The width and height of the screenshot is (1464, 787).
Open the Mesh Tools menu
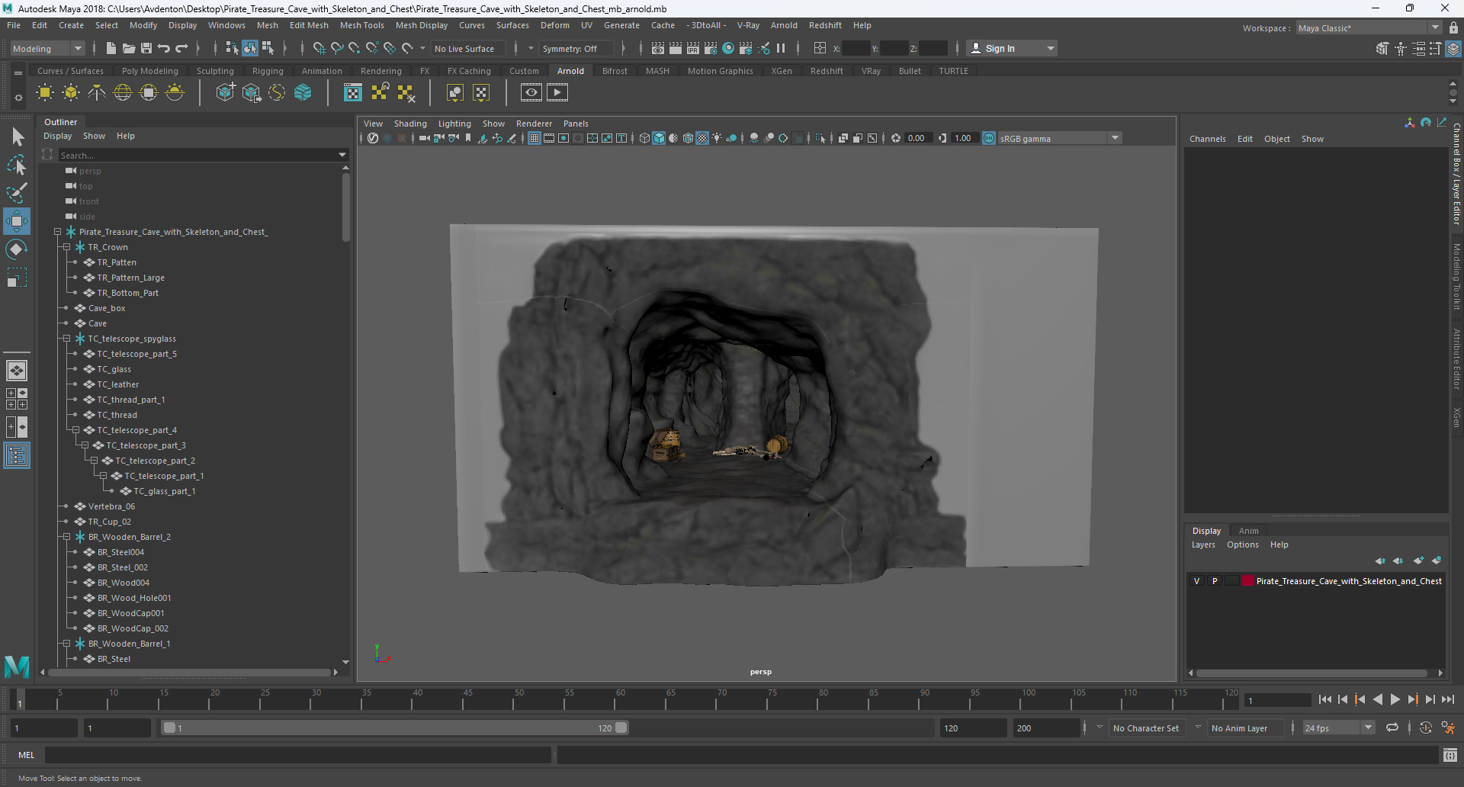tap(361, 25)
